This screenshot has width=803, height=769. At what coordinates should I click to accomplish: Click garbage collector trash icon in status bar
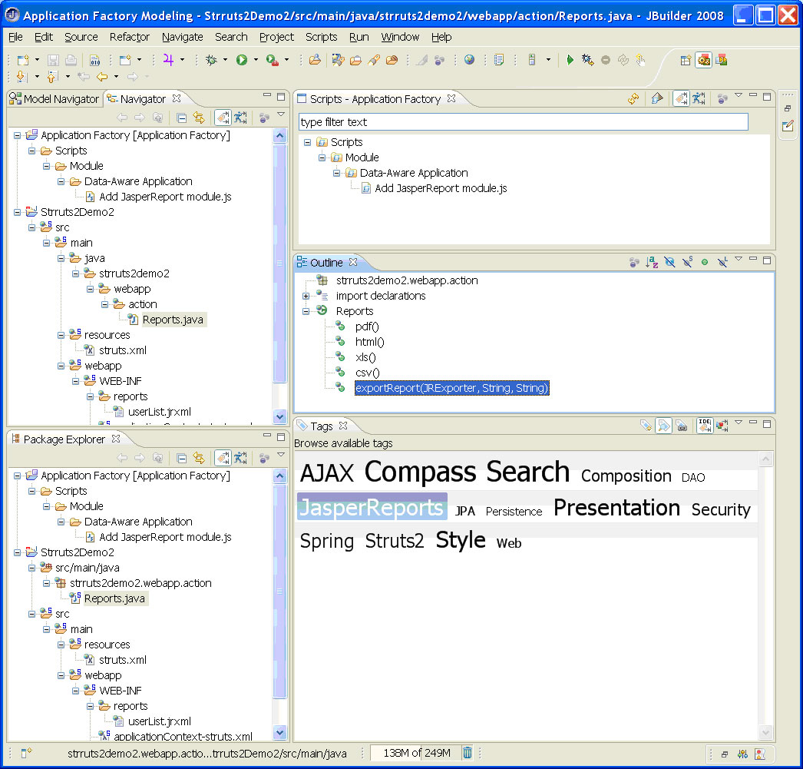(467, 753)
